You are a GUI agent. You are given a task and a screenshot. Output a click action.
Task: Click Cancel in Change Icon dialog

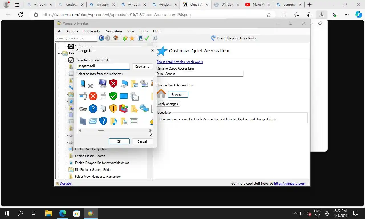click(x=142, y=141)
